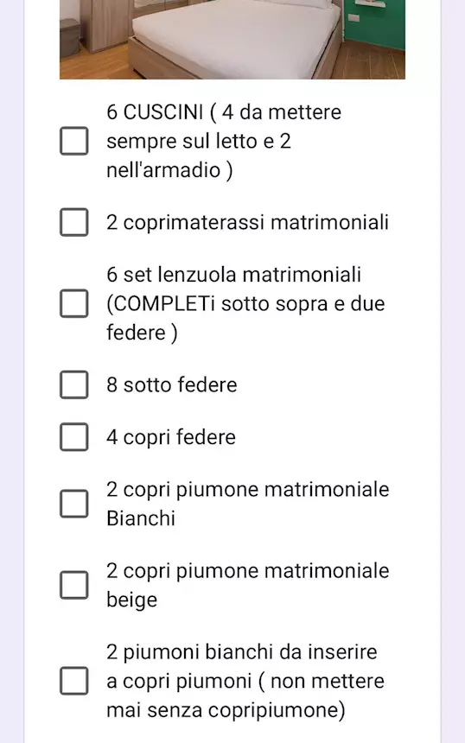Tick copri piumone matrimoniale beige checkbox
This screenshot has width=465, height=743.
74,585
